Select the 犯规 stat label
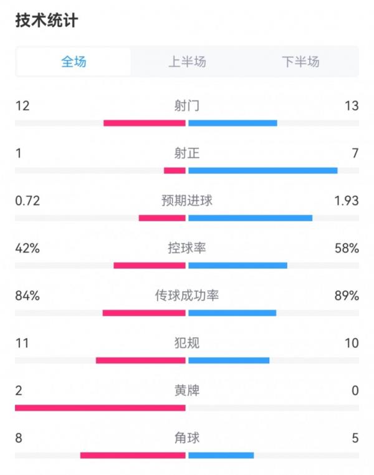Screen dimensions: 374x475 tap(187, 343)
